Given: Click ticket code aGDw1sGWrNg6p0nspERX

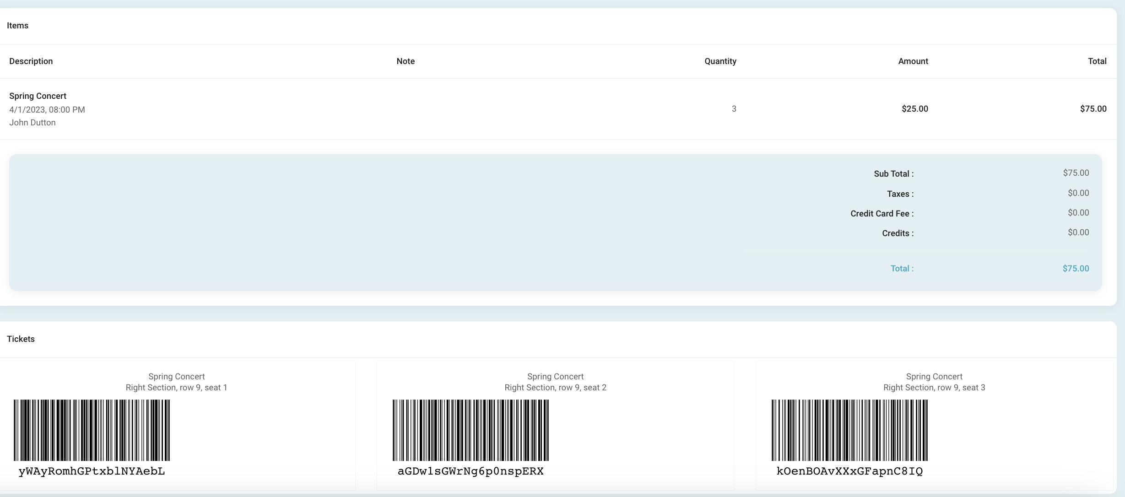Looking at the screenshot, I should (x=471, y=471).
